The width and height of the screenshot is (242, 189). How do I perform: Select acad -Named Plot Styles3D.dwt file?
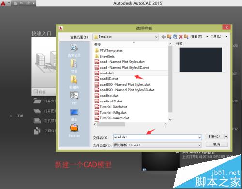[122, 68]
